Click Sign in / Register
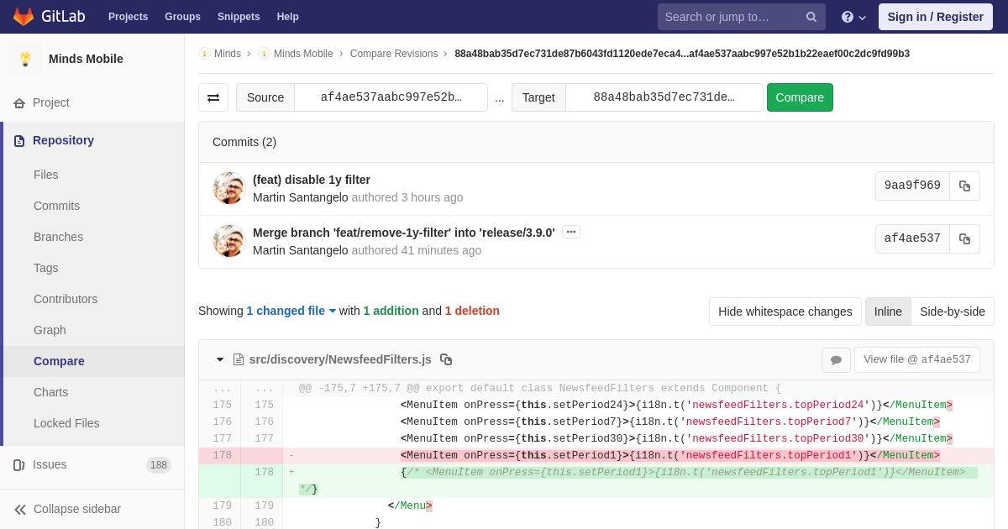Image resolution: width=1008 pixels, height=529 pixels. click(x=936, y=17)
